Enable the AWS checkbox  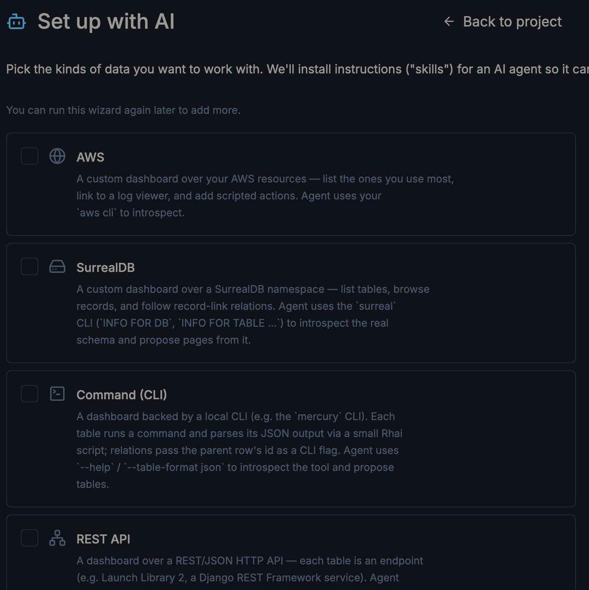point(30,156)
